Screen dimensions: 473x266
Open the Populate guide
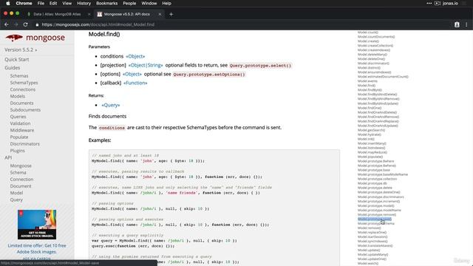(19, 137)
